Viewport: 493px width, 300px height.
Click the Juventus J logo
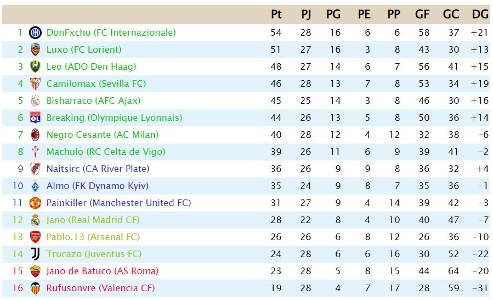[x=36, y=254]
